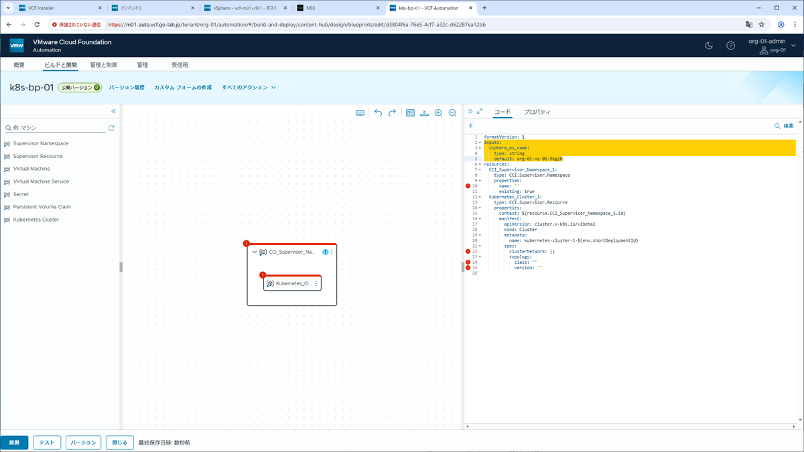Open the Kubernetes_Cluster node kebab menu
The height and width of the screenshot is (452, 804).
tap(316, 284)
